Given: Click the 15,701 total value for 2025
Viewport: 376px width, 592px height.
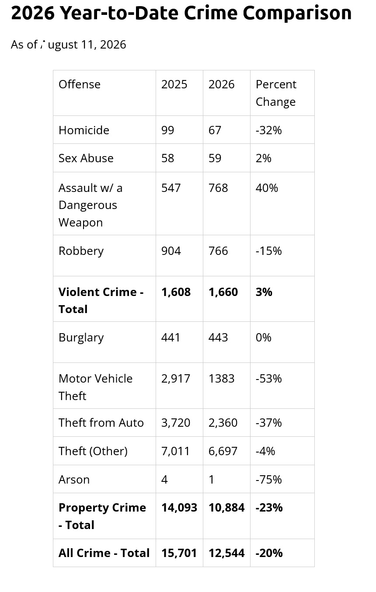Looking at the screenshot, I should coord(179,553).
